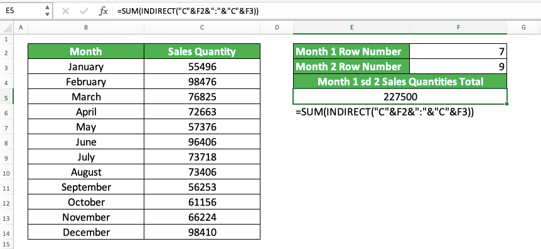Select the October cell

[x=86, y=202]
